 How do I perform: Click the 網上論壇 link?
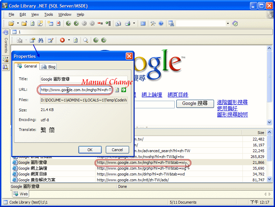tap(152, 95)
